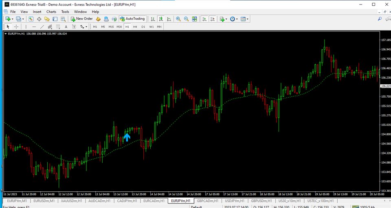Switch to M5 timeframe

coord(103,26)
